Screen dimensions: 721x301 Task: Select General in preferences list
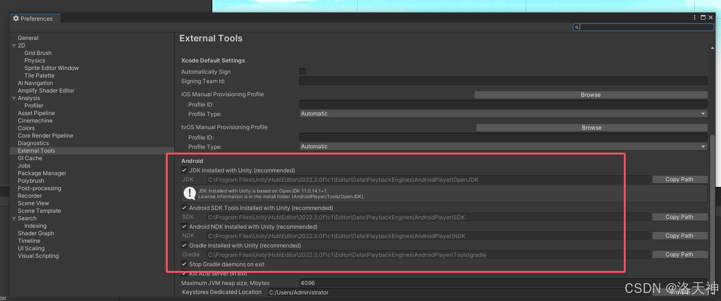tap(28, 38)
